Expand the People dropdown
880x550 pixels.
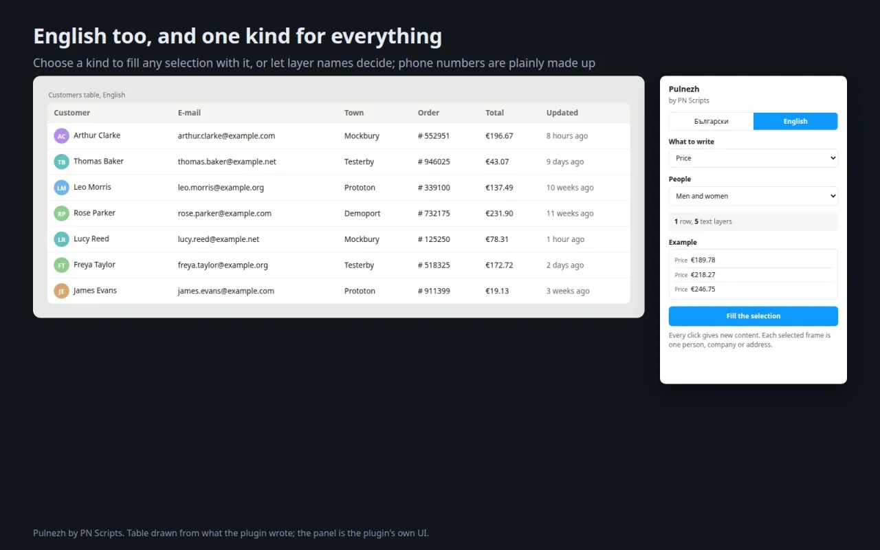753,196
